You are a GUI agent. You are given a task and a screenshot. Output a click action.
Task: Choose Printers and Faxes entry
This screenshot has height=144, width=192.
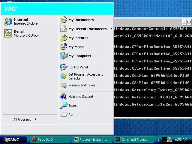click(x=86, y=85)
